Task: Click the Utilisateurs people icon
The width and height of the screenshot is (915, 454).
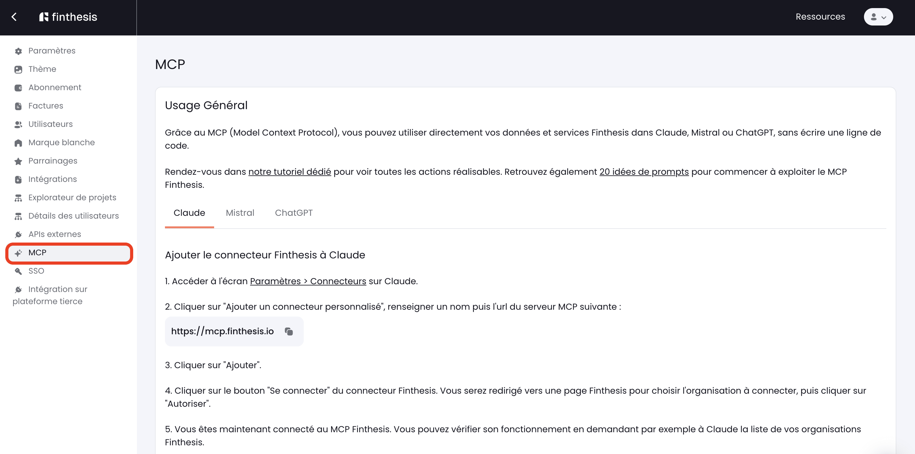Action: 18,124
